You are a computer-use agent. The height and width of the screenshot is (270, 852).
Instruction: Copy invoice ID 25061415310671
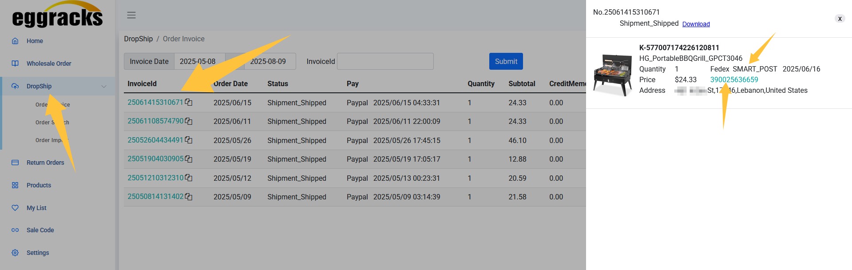tap(189, 103)
